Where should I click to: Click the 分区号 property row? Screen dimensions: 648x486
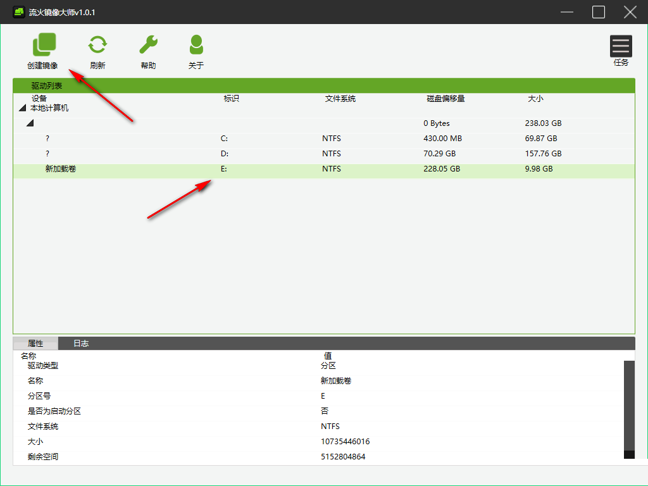coord(318,396)
